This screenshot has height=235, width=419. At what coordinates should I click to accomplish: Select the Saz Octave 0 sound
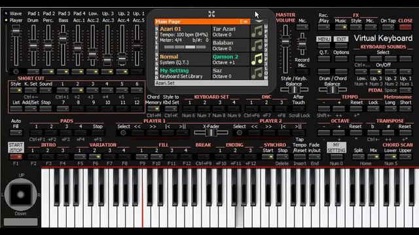[230, 73]
